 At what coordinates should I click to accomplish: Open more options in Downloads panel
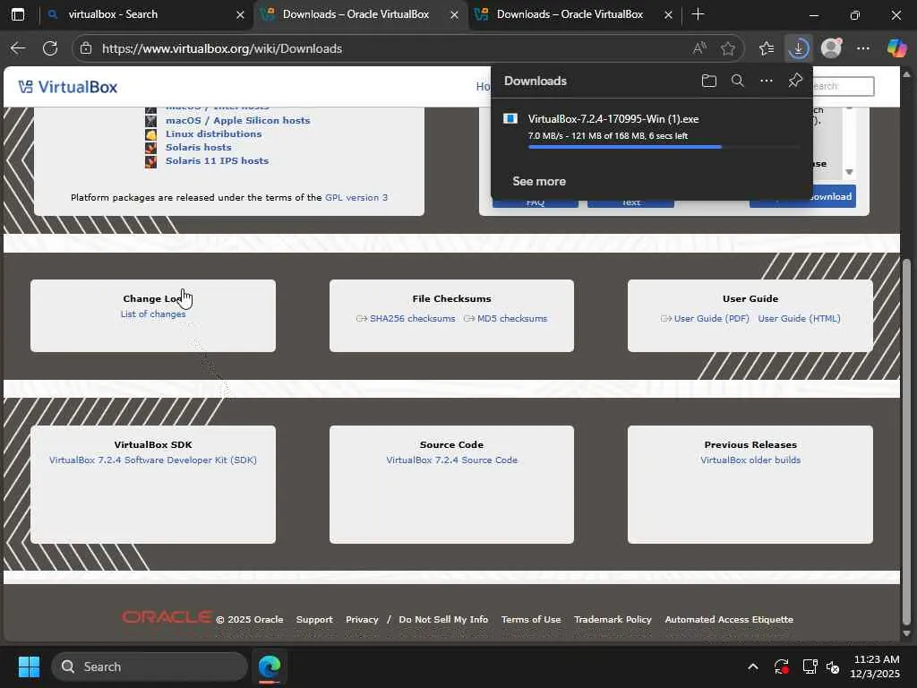[x=767, y=81]
